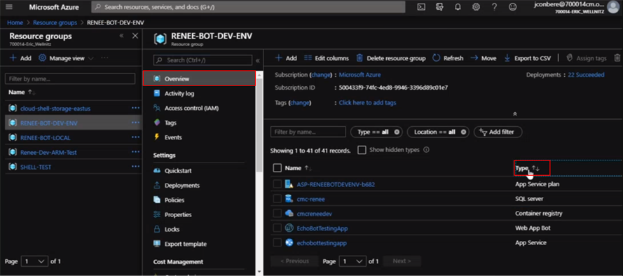Open the feedback smiley icon
This screenshot has height=276, width=623.
tap(513, 7)
